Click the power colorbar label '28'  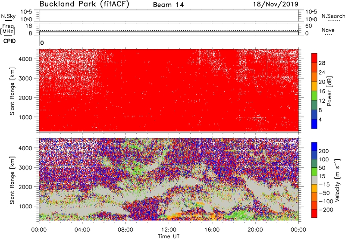click(x=322, y=63)
